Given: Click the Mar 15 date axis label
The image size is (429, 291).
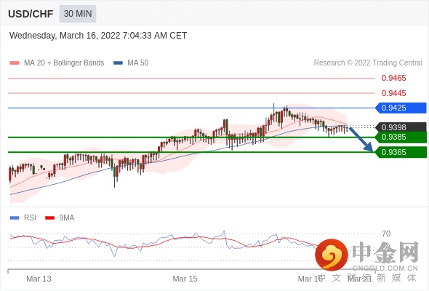Looking at the screenshot, I should (x=185, y=279).
